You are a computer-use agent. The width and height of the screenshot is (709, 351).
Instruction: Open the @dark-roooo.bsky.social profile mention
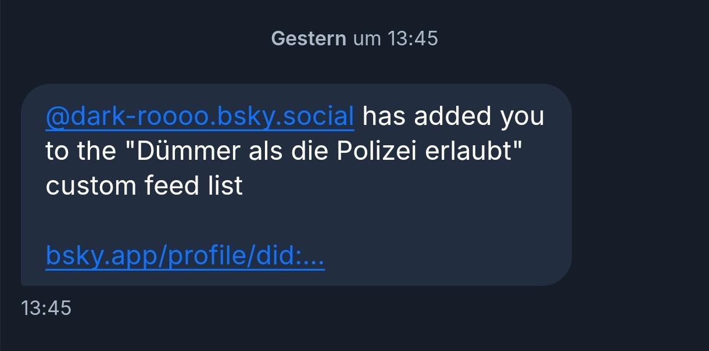tap(199, 116)
